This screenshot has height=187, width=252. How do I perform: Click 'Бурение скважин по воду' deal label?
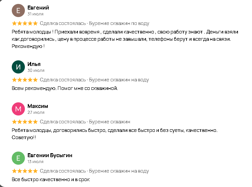coord(119,23)
